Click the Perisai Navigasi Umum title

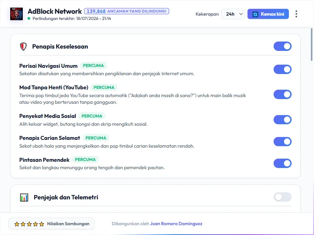tap(48, 66)
